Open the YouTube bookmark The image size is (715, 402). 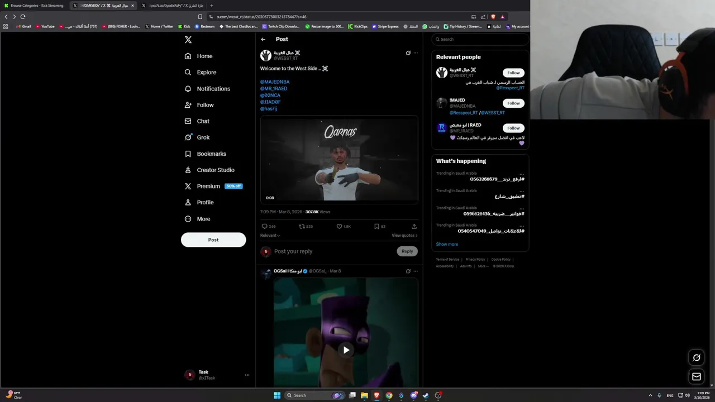coord(45,26)
